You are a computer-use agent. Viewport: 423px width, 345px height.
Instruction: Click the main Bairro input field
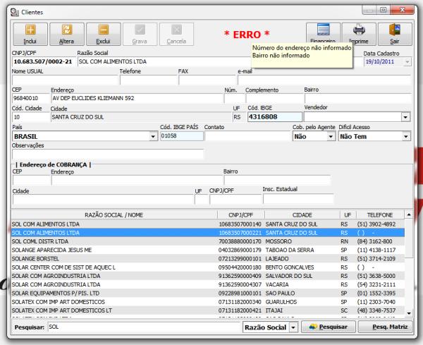coord(357,98)
